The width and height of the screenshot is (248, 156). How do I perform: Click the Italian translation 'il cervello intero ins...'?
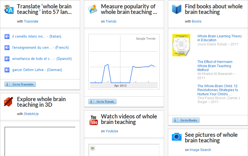[37, 36]
